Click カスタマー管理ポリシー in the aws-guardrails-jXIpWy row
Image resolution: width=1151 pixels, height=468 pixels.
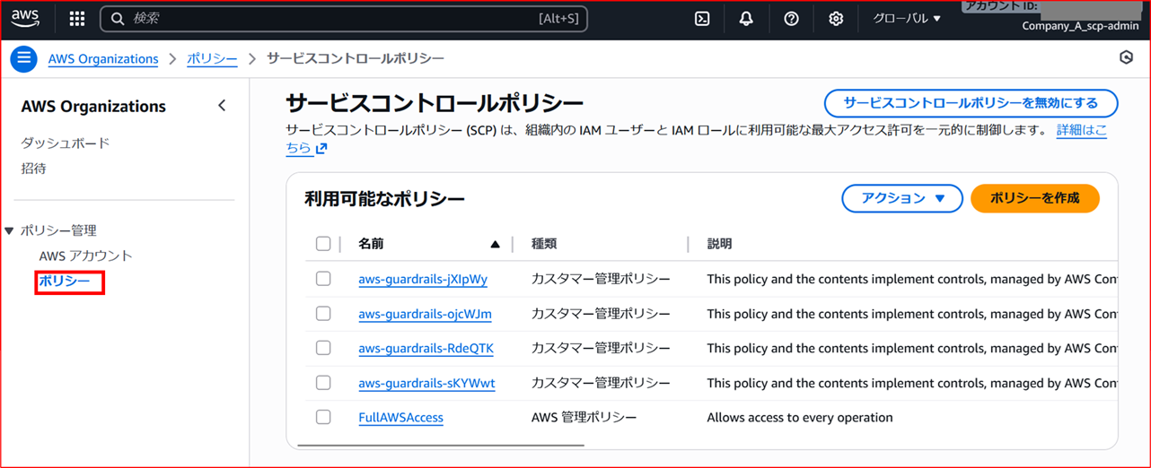click(601, 279)
